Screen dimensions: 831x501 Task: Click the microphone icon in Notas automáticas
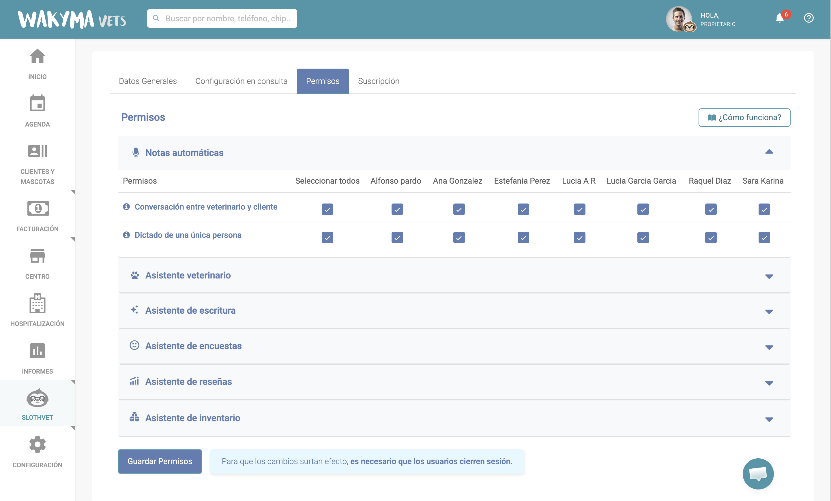click(136, 152)
